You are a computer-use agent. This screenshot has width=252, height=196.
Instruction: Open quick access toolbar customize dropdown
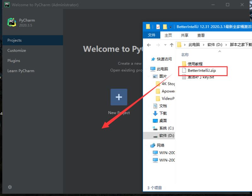click(x=170, y=27)
